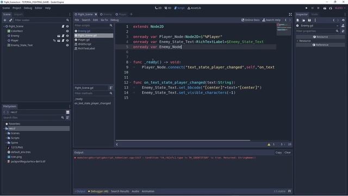Expand the Scenes folder
Image resolution: width=348 pixels, height=196 pixels.
pyautogui.click(x=6, y=133)
